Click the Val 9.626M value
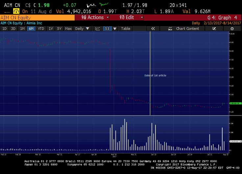 click(x=197, y=11)
